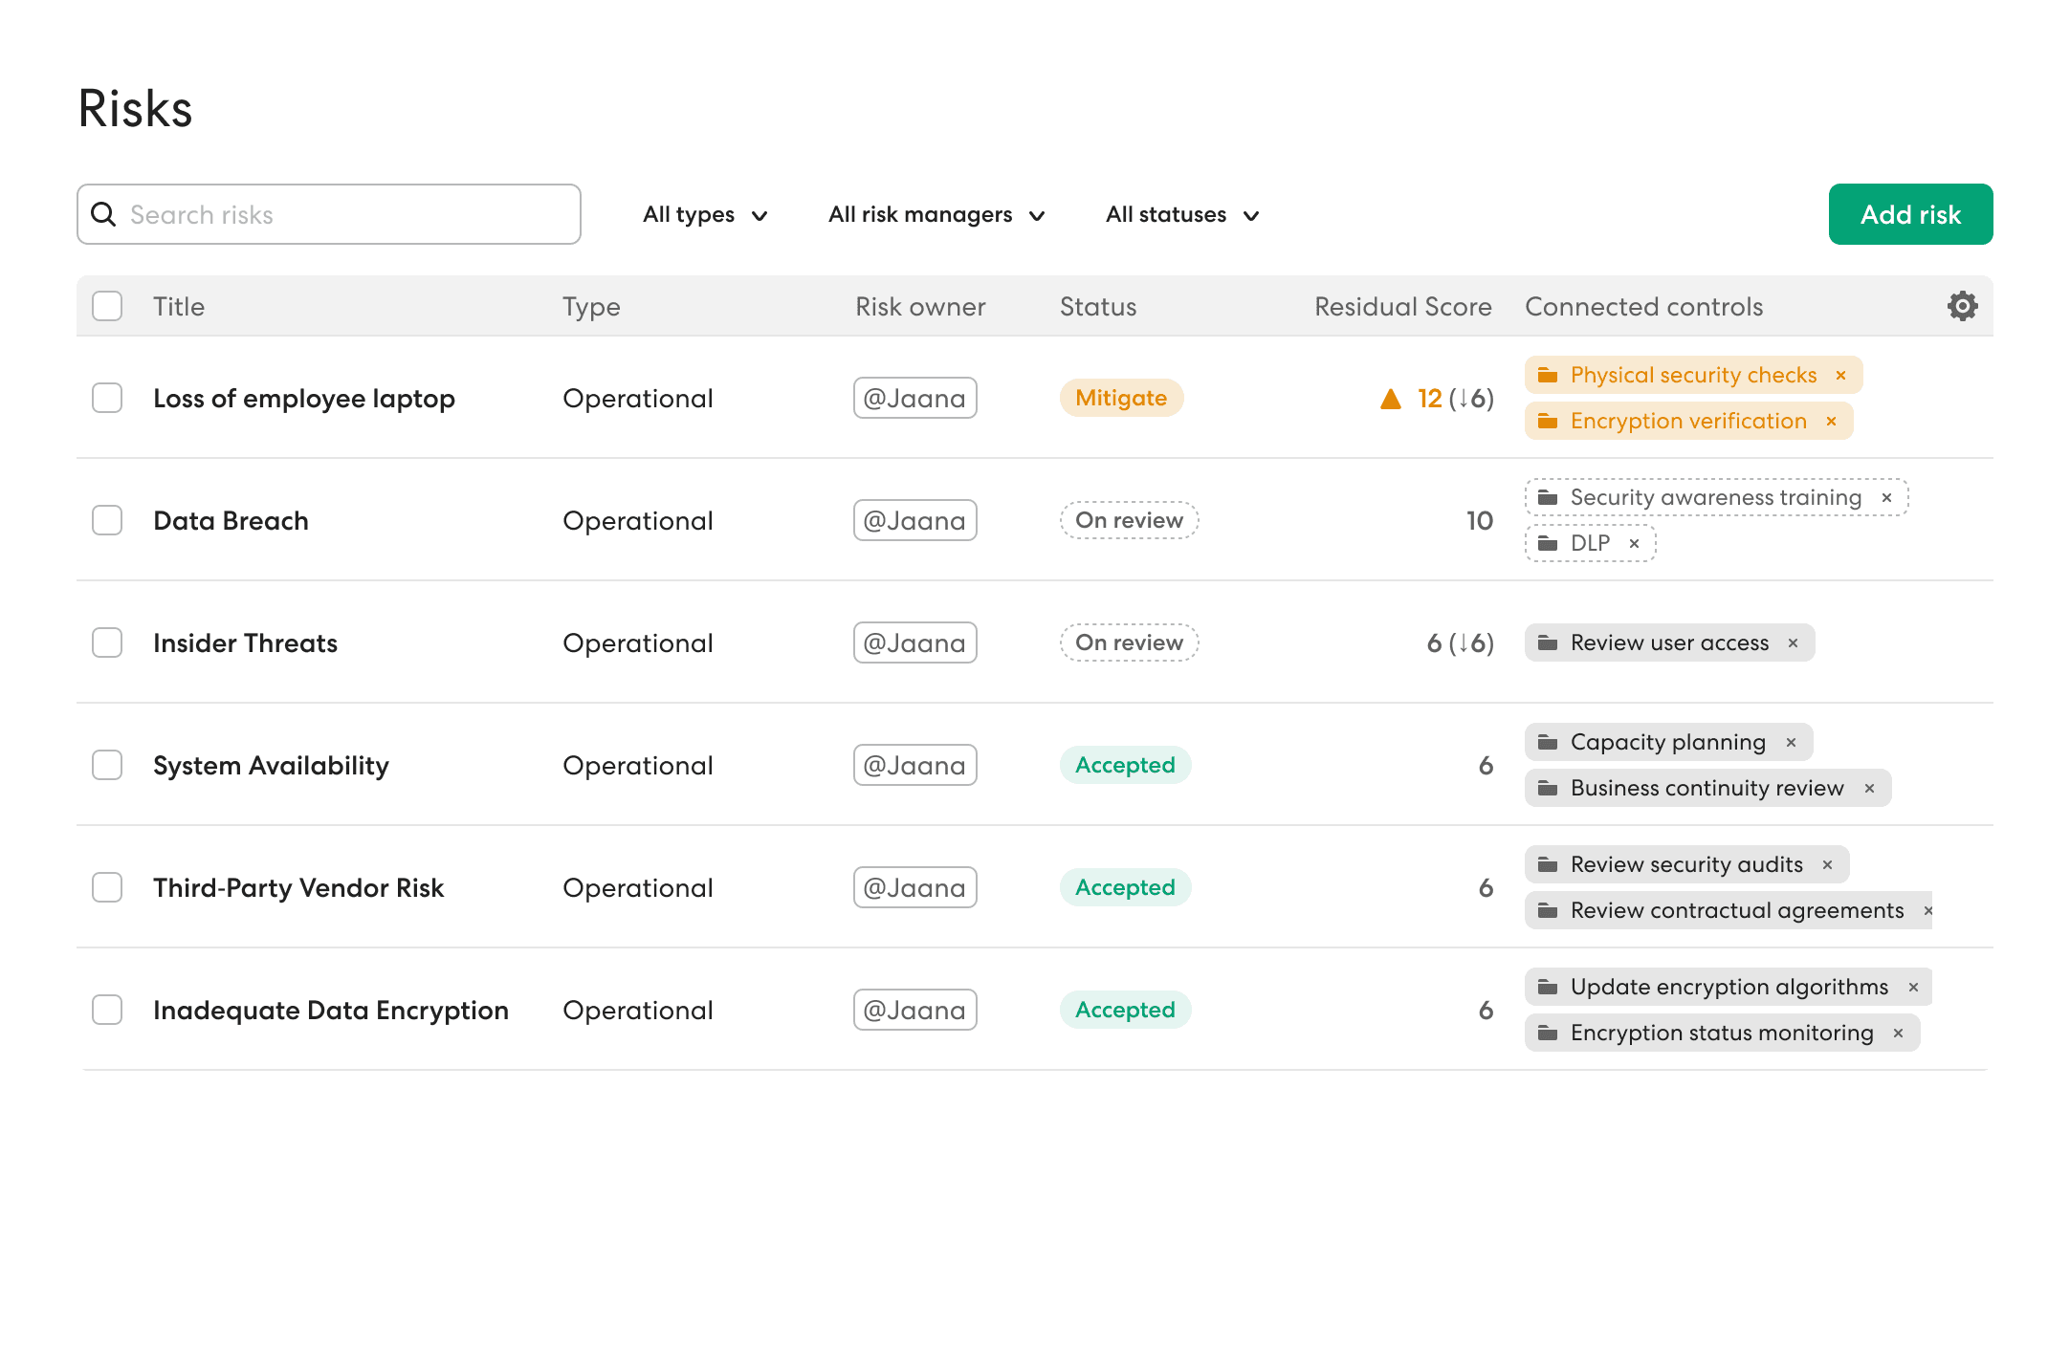Click the Mitigate status badge

(1121, 398)
